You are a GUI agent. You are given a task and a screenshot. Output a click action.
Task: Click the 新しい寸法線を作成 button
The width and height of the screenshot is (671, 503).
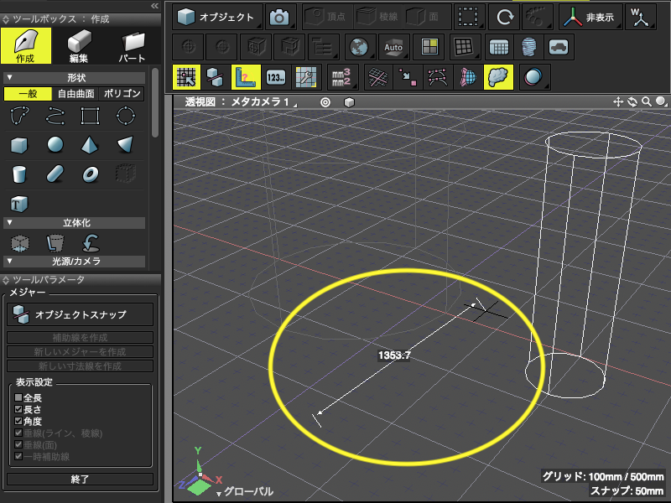[80, 366]
